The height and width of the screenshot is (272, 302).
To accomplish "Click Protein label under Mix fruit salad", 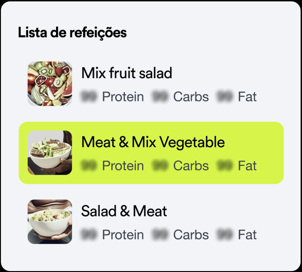I will click(x=123, y=97).
